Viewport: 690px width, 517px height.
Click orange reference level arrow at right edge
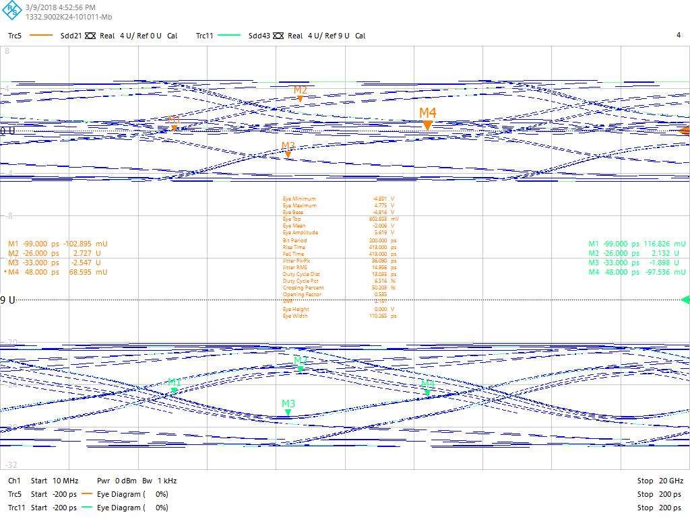click(685, 131)
